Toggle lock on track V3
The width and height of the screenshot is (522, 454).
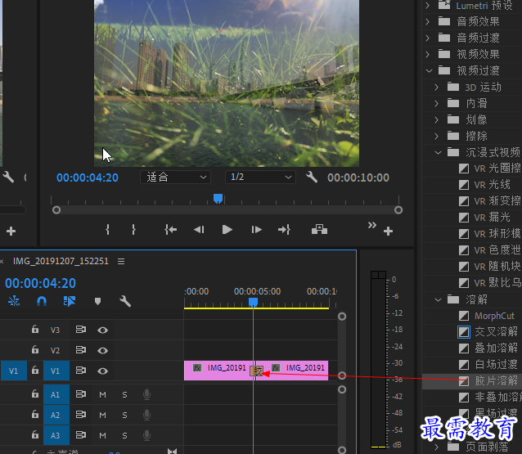[x=35, y=330]
